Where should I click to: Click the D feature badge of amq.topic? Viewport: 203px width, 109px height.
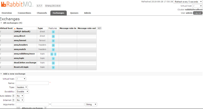click(53, 59)
